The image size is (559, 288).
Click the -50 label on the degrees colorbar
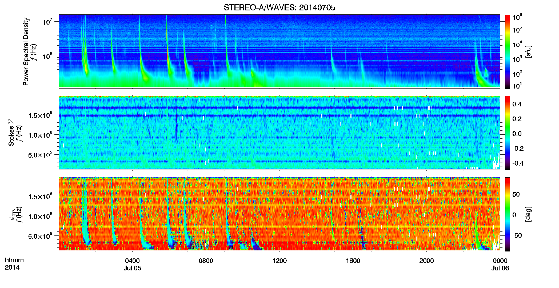(x=517, y=236)
